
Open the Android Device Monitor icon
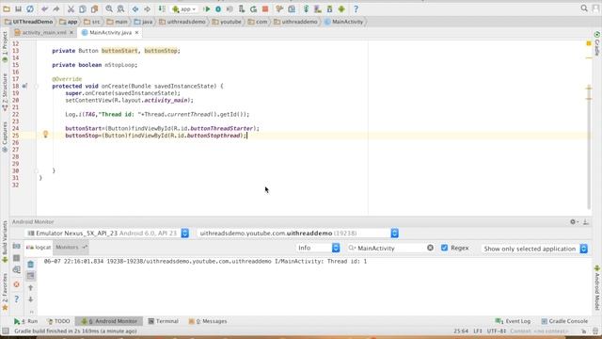tap(341, 8)
